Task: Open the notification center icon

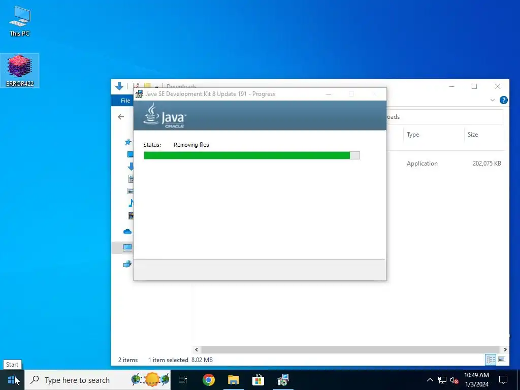Action: [503, 380]
